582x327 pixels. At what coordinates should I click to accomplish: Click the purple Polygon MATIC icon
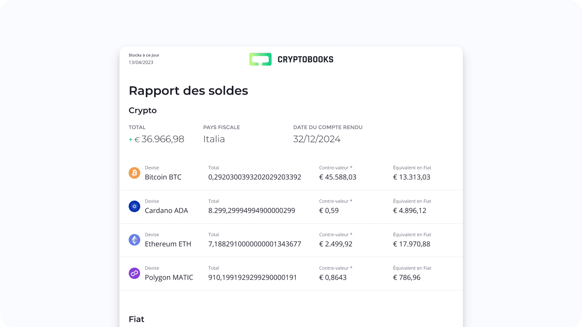tap(134, 273)
